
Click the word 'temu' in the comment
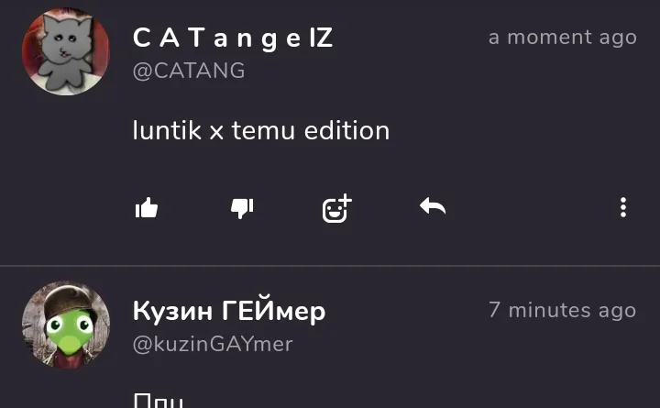coord(263,130)
